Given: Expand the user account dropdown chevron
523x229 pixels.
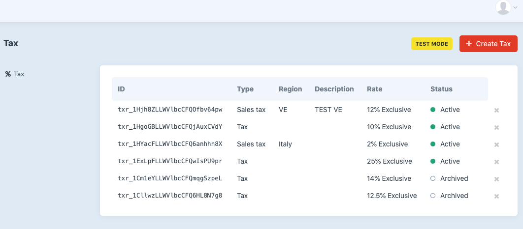Looking at the screenshot, I should point(515,8).
